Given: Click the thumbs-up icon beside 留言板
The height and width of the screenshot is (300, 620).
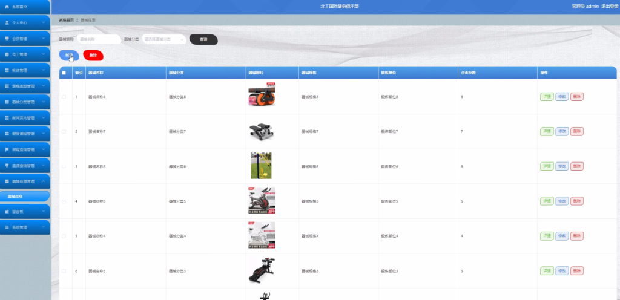Looking at the screenshot, I should pos(7,212).
